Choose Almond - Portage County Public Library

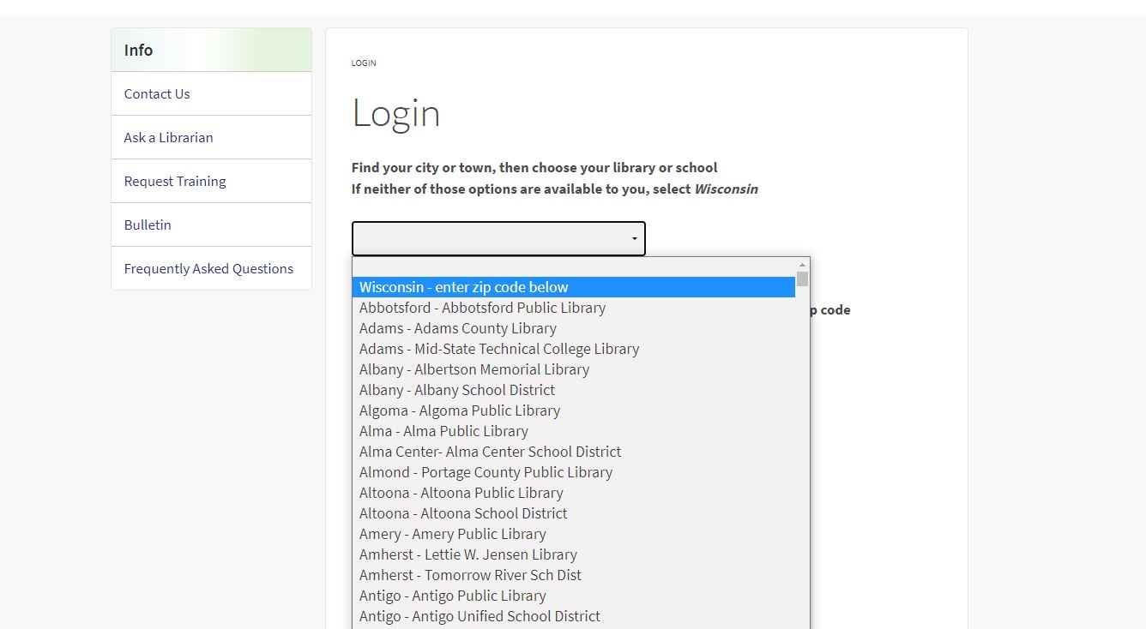coord(486,472)
